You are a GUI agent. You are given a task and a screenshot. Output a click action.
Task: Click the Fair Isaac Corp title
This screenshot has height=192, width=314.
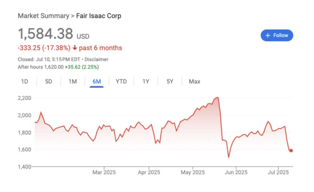pos(99,16)
